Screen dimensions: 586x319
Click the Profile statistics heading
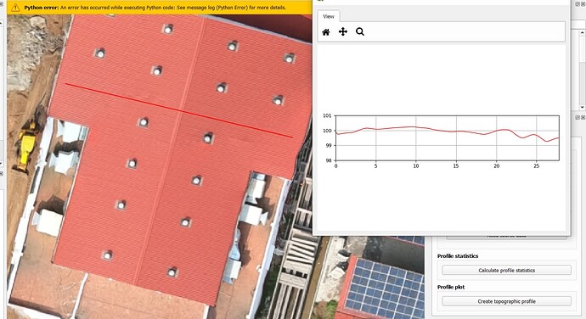tap(458, 256)
